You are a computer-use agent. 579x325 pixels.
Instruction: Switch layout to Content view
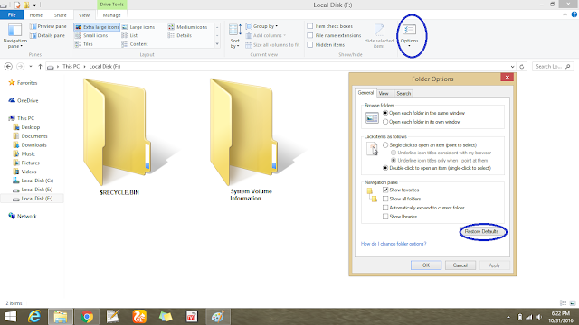135,44
